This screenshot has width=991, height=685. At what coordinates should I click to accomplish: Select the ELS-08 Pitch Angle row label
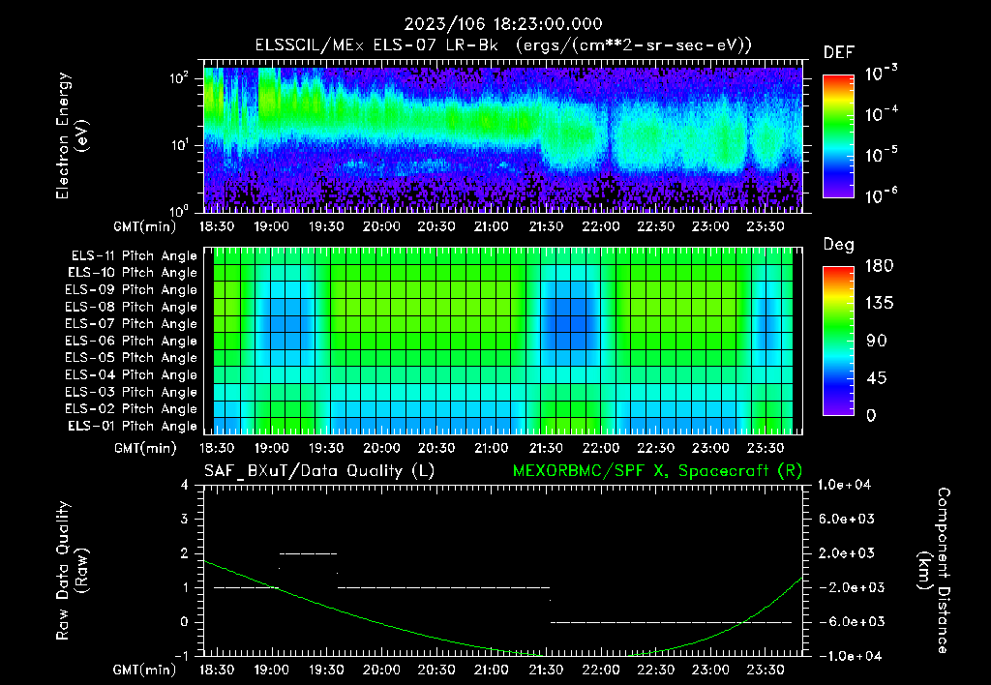pos(132,307)
